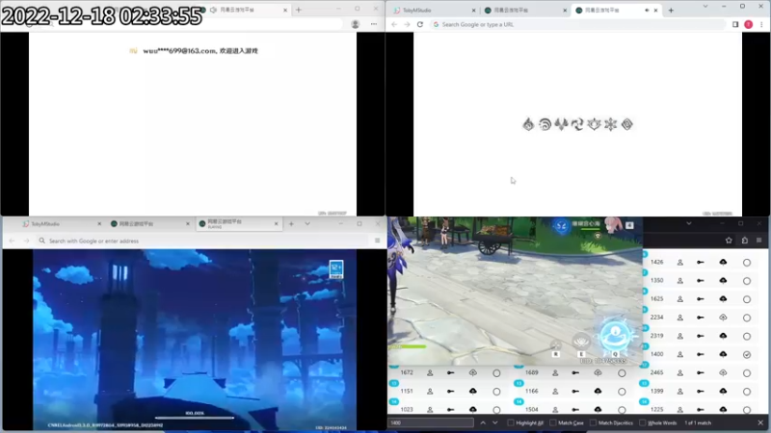Image resolution: width=771 pixels, height=433 pixels.
Task: Enable the Match Diacritics checkbox
Action: 593,422
